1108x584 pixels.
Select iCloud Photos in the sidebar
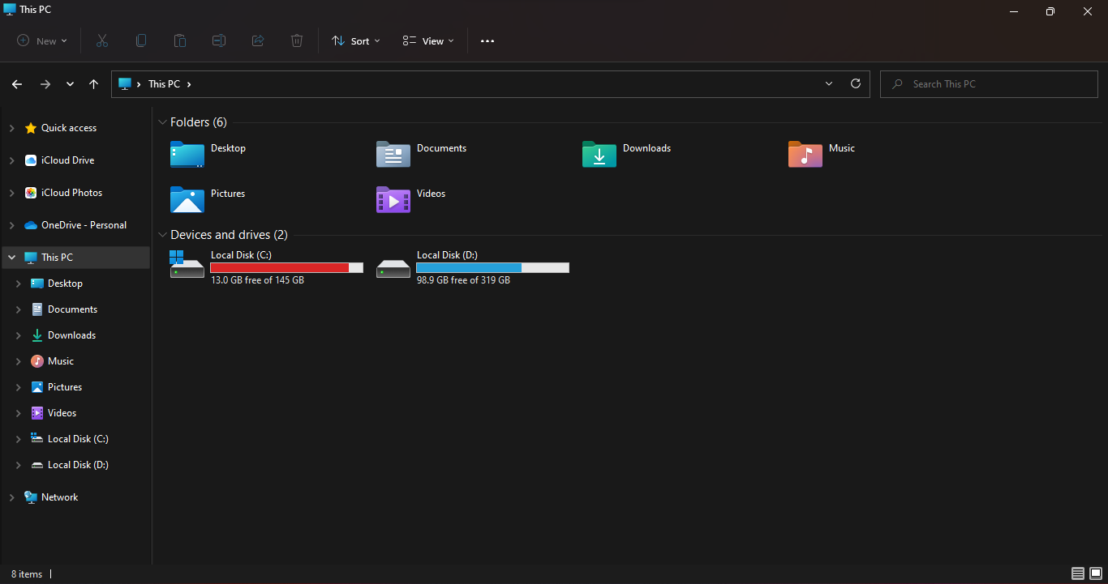coord(71,193)
